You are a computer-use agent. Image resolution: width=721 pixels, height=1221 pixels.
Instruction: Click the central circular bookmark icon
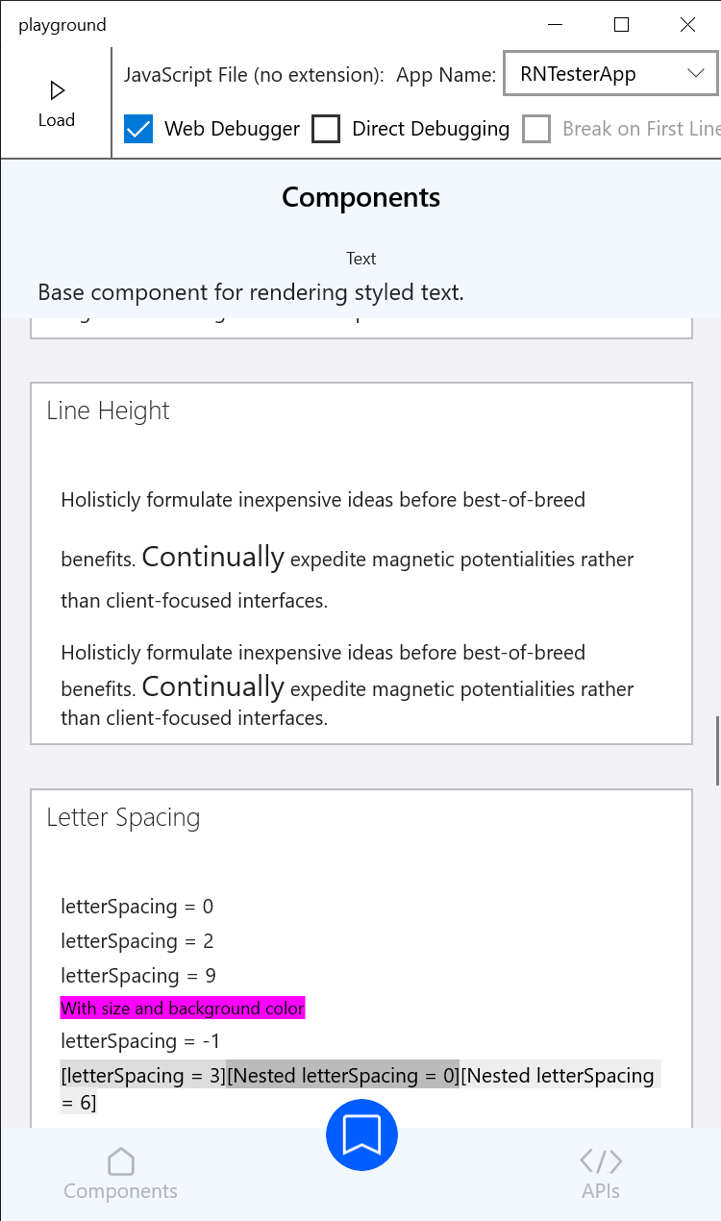click(361, 1134)
